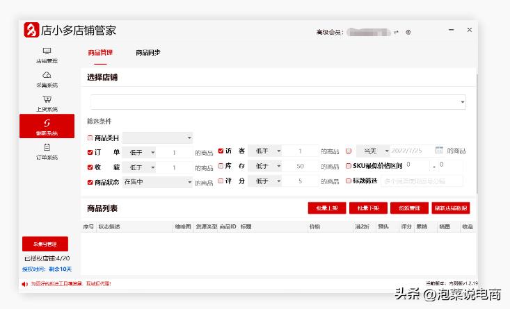Click the 标题 column header

[x=246, y=227]
